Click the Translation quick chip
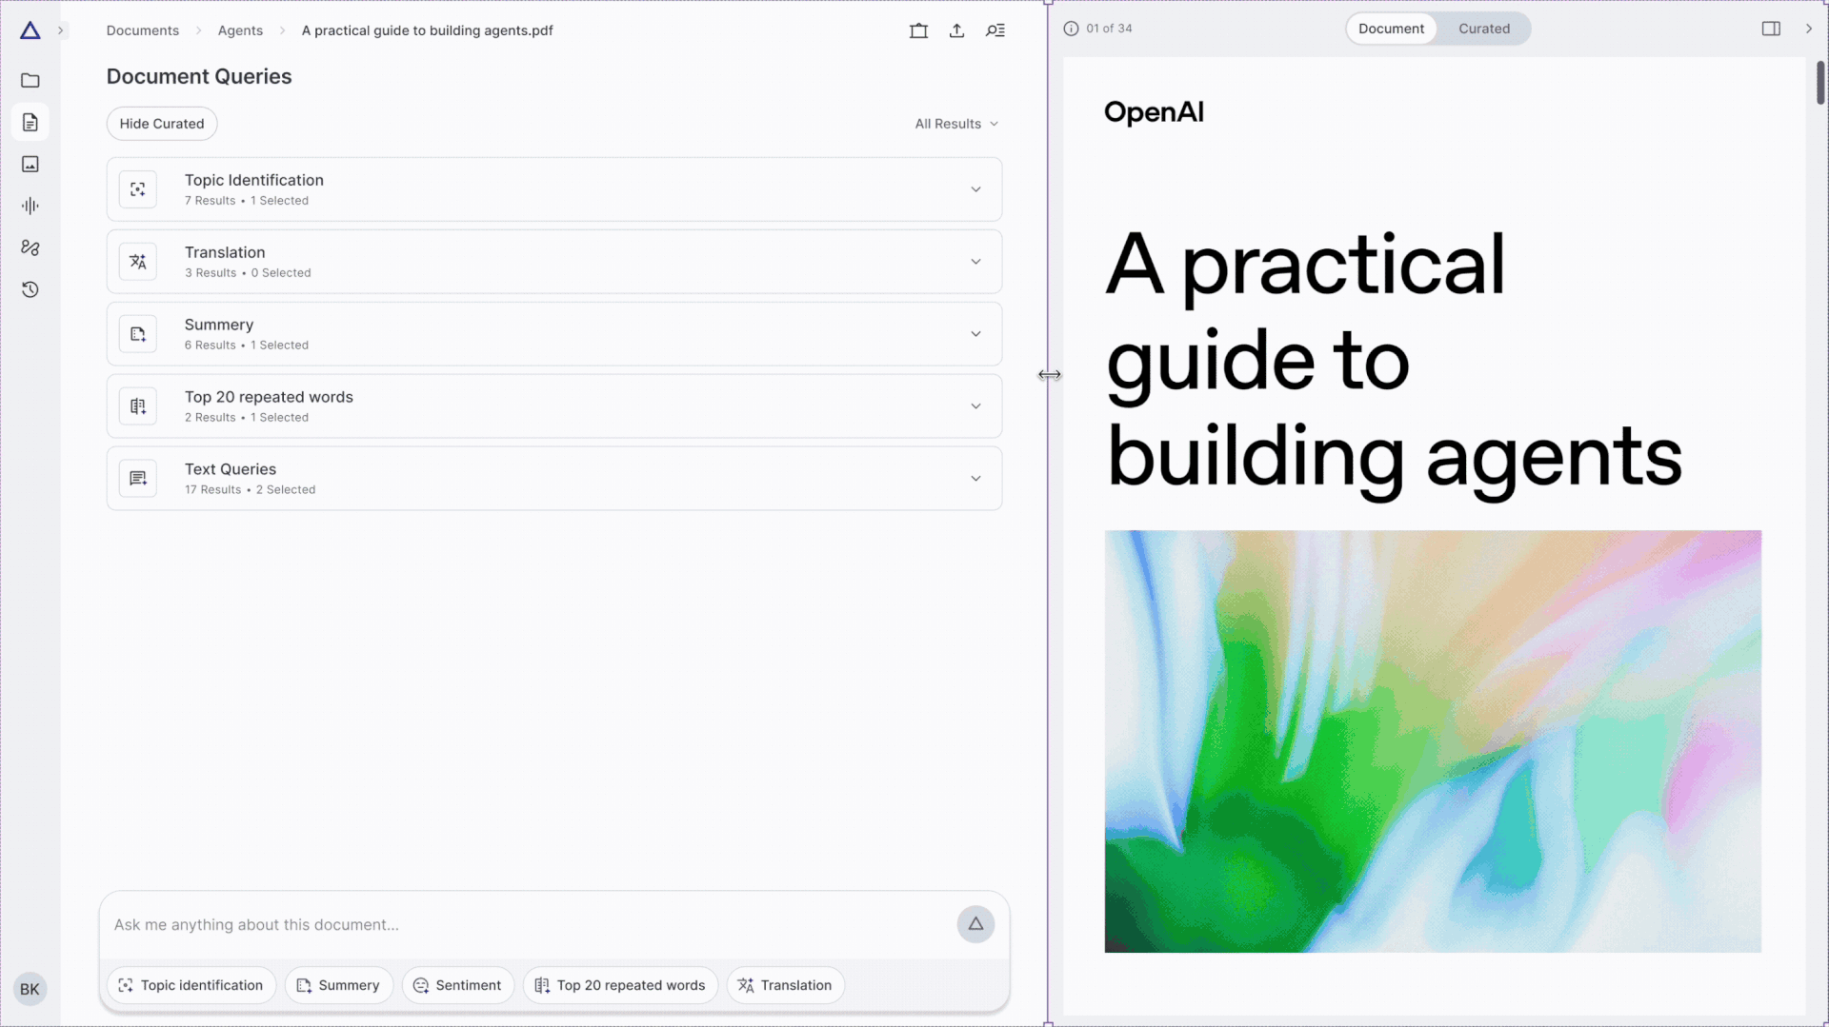Screen dimensions: 1829x1027 tap(785, 985)
